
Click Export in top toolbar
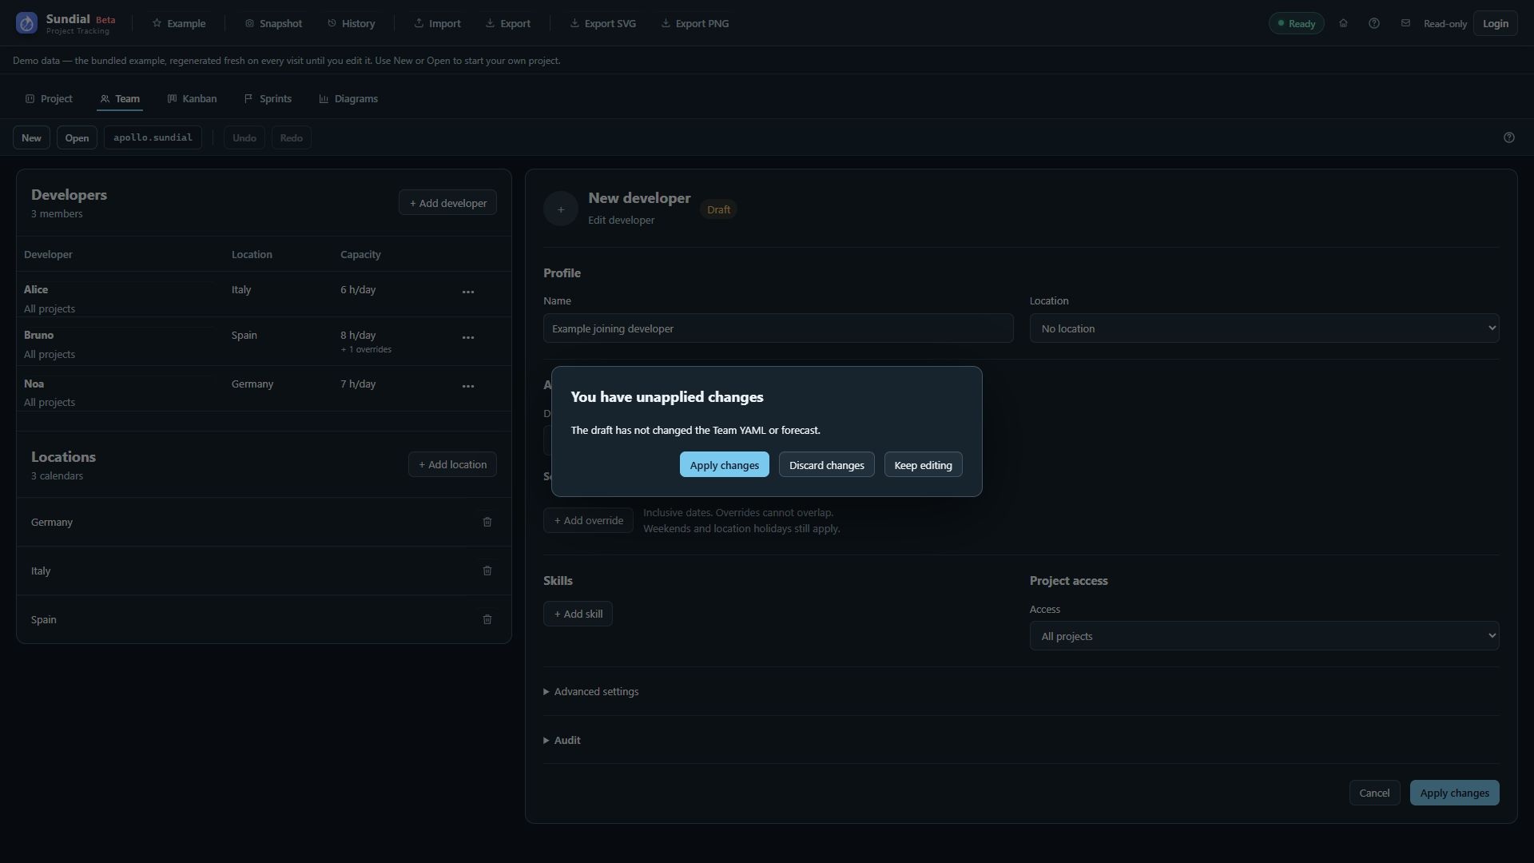[x=508, y=23]
